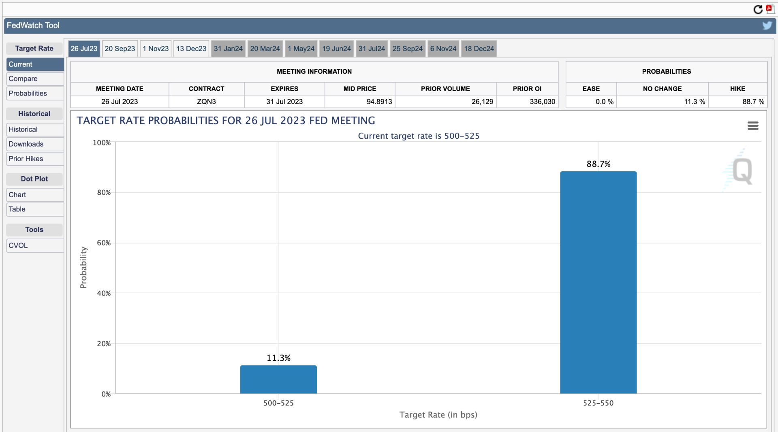
Task: Click the 88.7 % hike probability cell
Action: [738, 102]
